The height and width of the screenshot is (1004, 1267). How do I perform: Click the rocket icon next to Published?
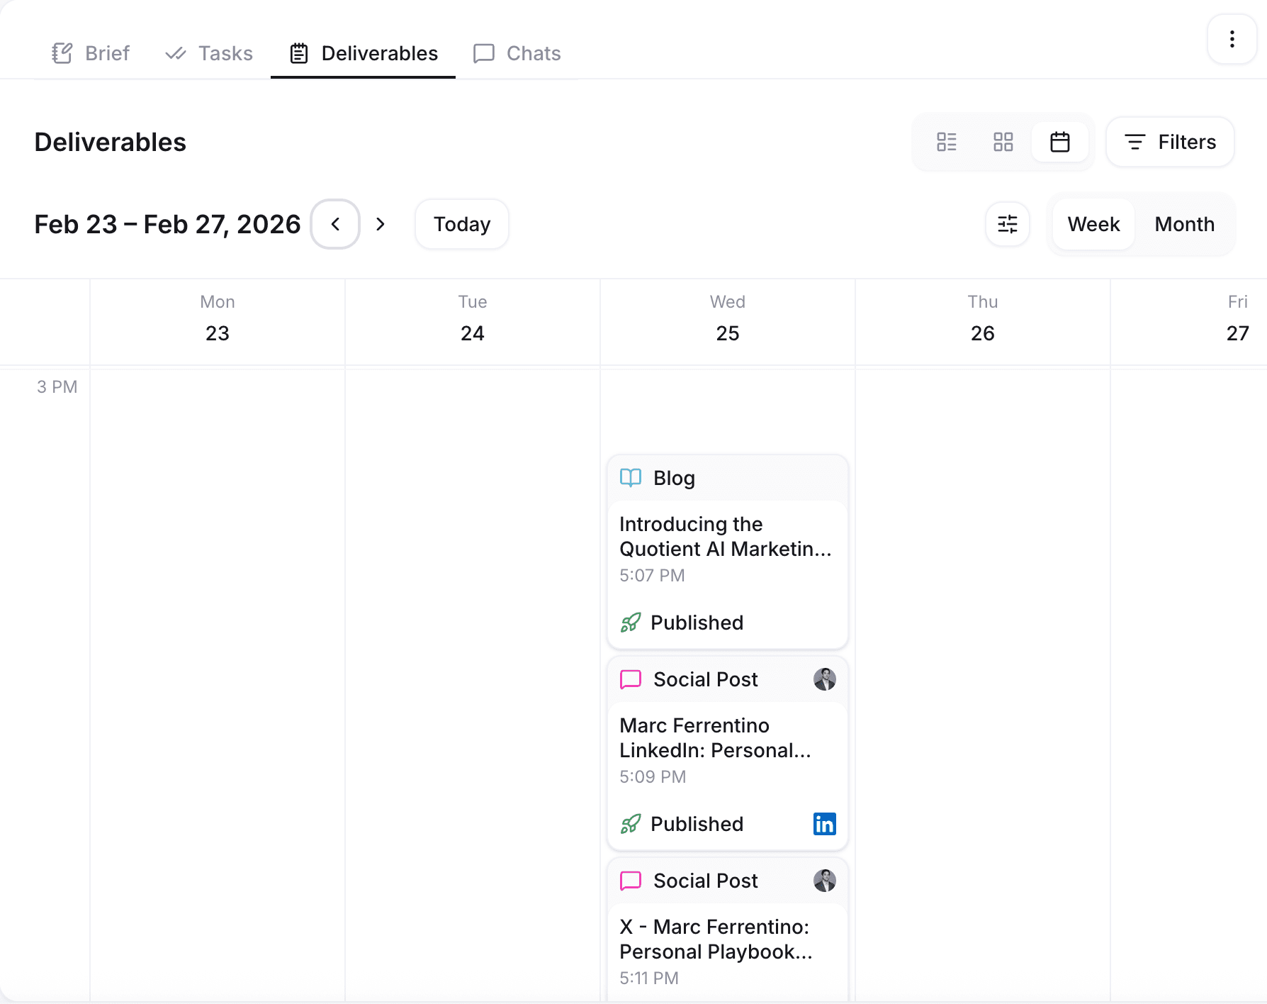coord(630,623)
